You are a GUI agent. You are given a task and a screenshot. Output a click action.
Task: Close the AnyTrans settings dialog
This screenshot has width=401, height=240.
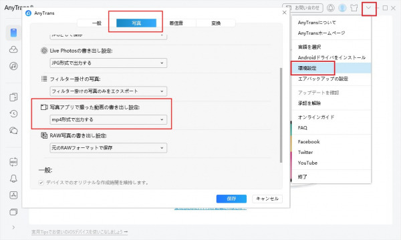(285, 13)
